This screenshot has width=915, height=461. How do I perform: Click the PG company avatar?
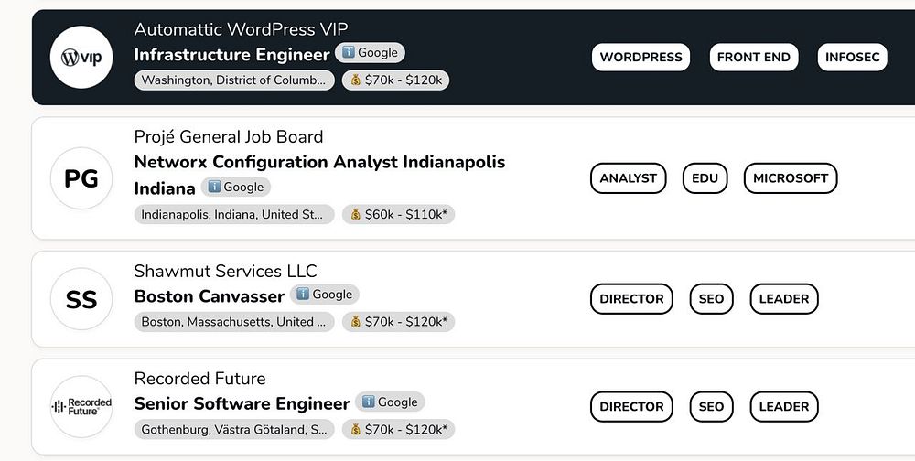[81, 178]
